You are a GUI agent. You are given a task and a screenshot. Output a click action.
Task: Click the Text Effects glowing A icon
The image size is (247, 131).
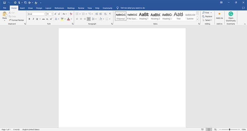tap(56, 19)
